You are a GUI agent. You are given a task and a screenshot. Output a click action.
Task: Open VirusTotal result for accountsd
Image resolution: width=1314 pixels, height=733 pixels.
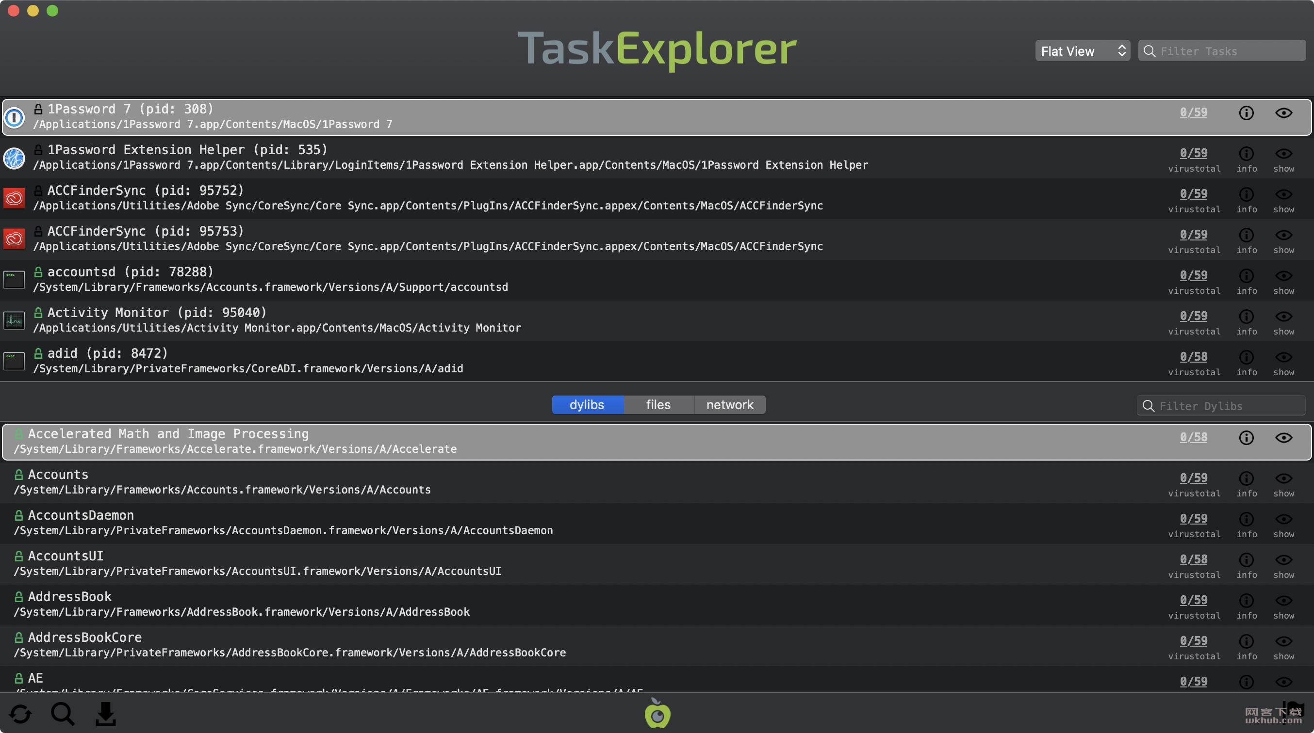tap(1194, 275)
